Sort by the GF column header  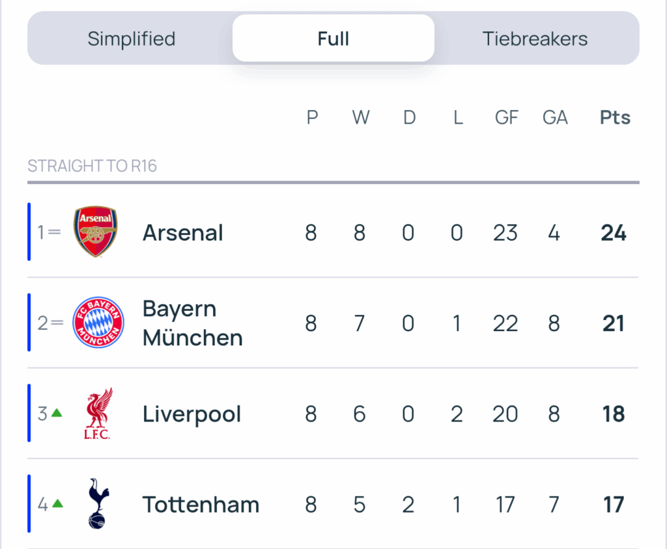point(506,117)
